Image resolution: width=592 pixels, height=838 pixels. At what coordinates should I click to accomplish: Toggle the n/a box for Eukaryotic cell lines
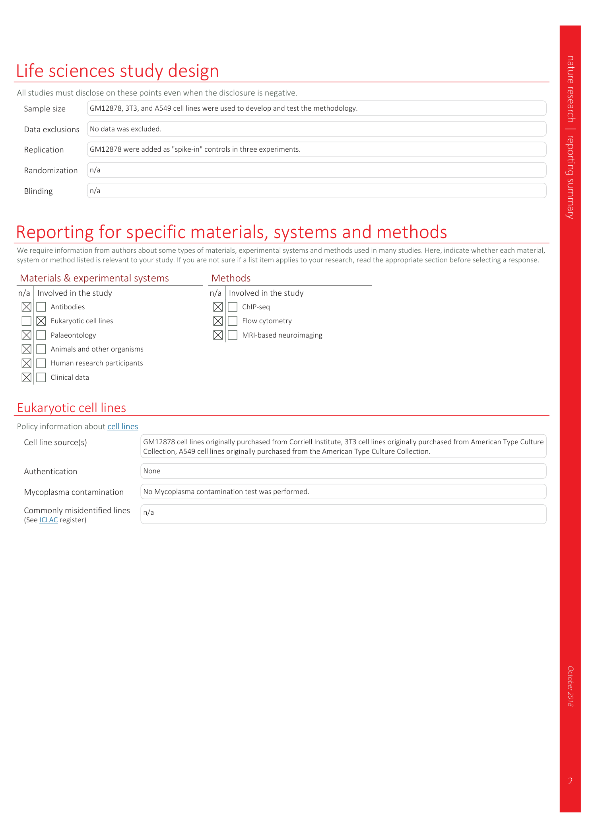(x=27, y=321)
